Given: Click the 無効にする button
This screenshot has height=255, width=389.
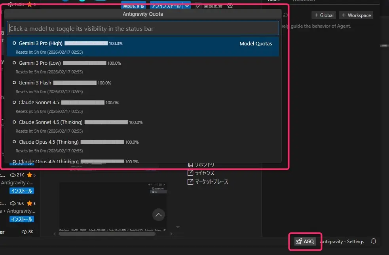Looking at the screenshot, I should (x=133, y=6).
